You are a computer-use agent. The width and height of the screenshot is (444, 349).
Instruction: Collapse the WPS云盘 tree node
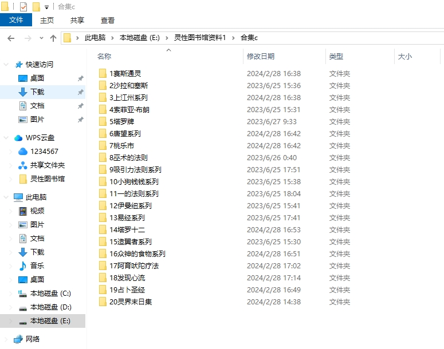6,138
